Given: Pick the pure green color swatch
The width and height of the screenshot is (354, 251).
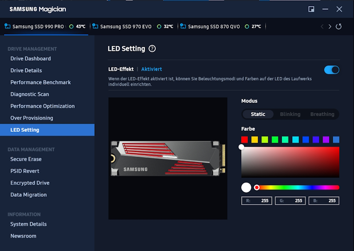Looking at the screenshot, I should click(275, 140).
